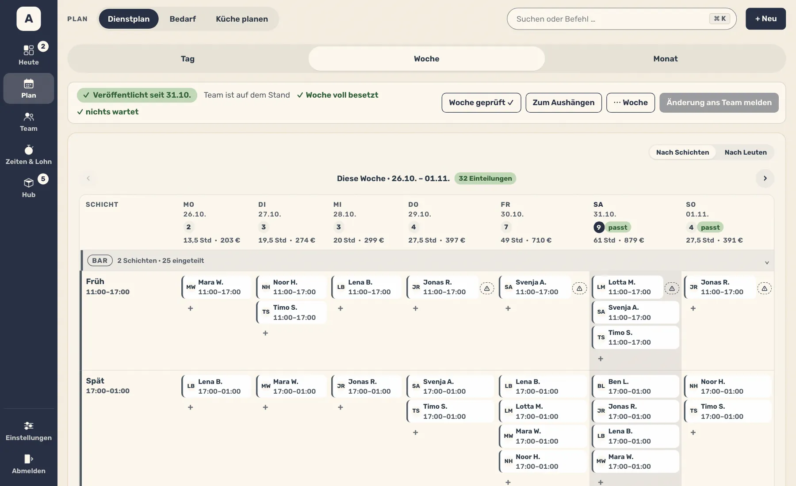This screenshot has height=486, width=796.
Task: Open Einstellungen sliders icon
Action: (28, 426)
